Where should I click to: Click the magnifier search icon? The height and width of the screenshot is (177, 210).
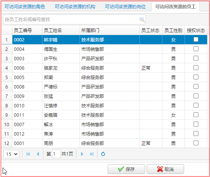[x=142, y=20]
